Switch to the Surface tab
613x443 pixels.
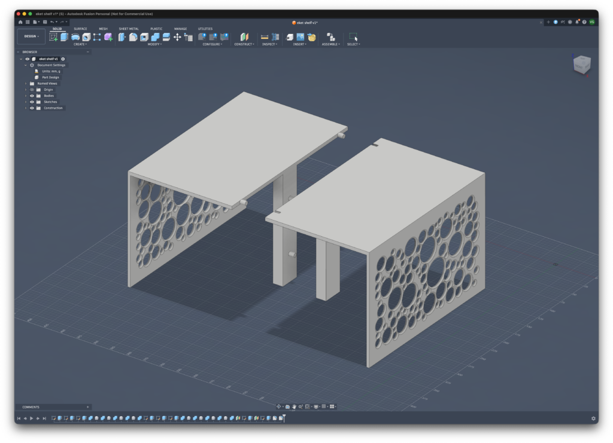click(81, 29)
